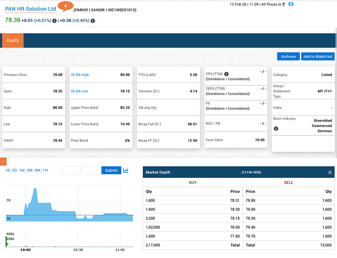This screenshot has width=337, height=258.
Task: Click the EPS (TTM) info icon
Action: [226, 74]
